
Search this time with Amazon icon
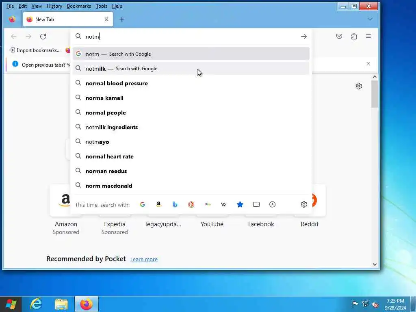[159, 204]
